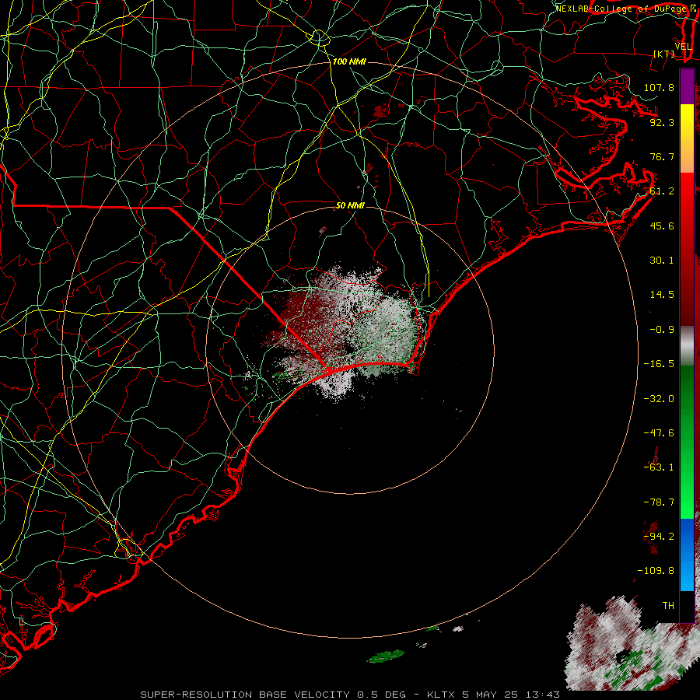Click the KLTX station identifier in caption

pos(440,695)
